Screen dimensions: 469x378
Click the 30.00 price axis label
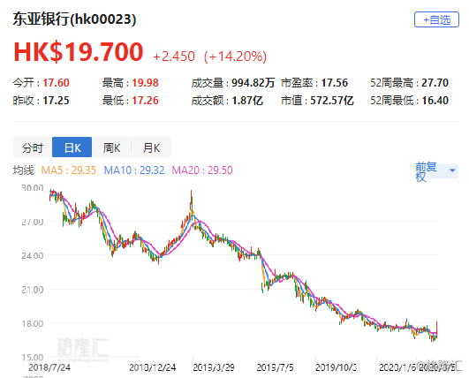33,188
